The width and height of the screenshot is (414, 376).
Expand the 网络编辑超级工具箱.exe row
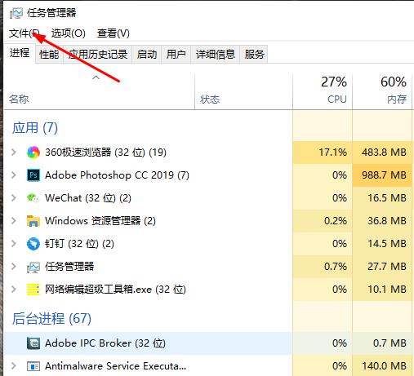tap(14, 289)
